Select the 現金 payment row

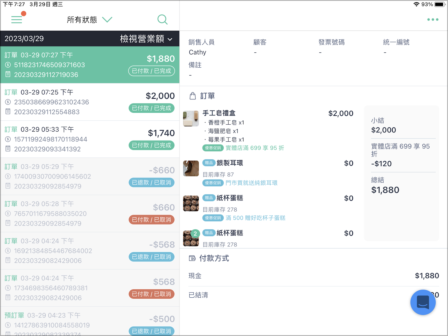coord(314,276)
